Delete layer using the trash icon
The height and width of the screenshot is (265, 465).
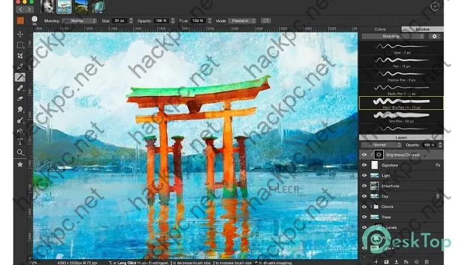[426, 262]
